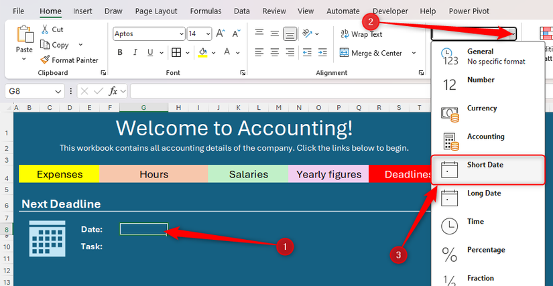Screen dimensions: 553x286
Task: Toggle bold formatting
Action: [120, 53]
